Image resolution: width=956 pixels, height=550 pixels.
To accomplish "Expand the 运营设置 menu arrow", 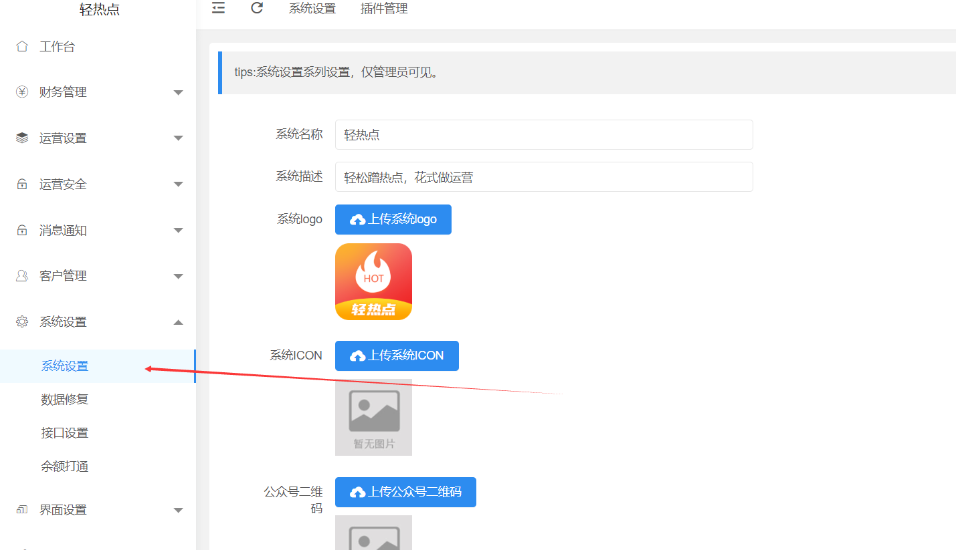I will pos(178,138).
